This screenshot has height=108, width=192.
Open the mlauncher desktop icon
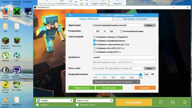pos(17,42)
